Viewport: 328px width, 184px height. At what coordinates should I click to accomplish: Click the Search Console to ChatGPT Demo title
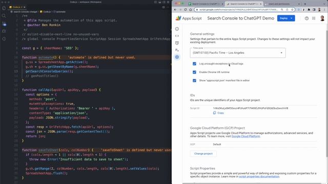pos(240,18)
